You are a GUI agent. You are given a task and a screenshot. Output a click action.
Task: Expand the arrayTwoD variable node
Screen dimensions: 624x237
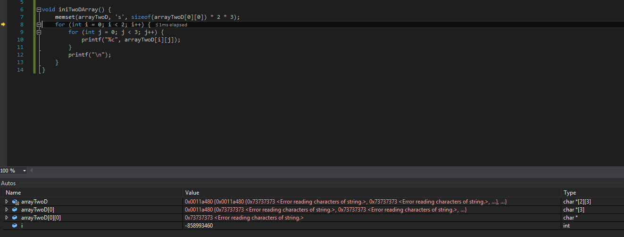pos(7,202)
